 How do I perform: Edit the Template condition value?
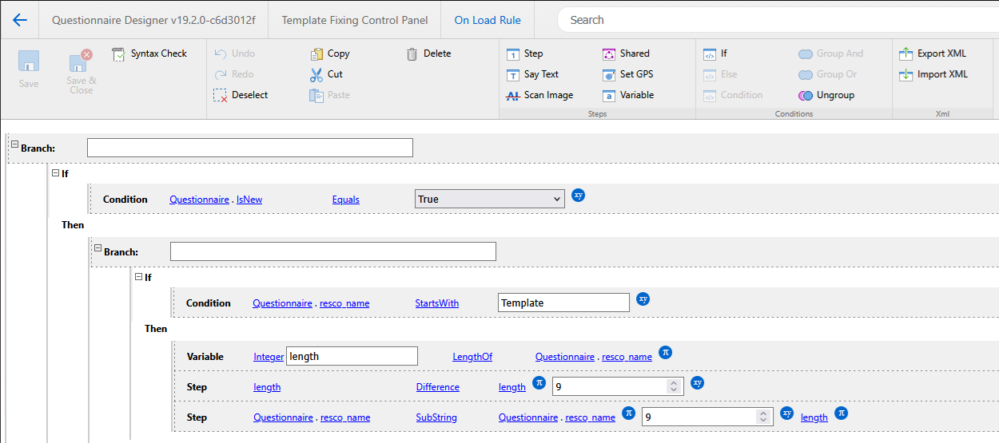pos(563,303)
